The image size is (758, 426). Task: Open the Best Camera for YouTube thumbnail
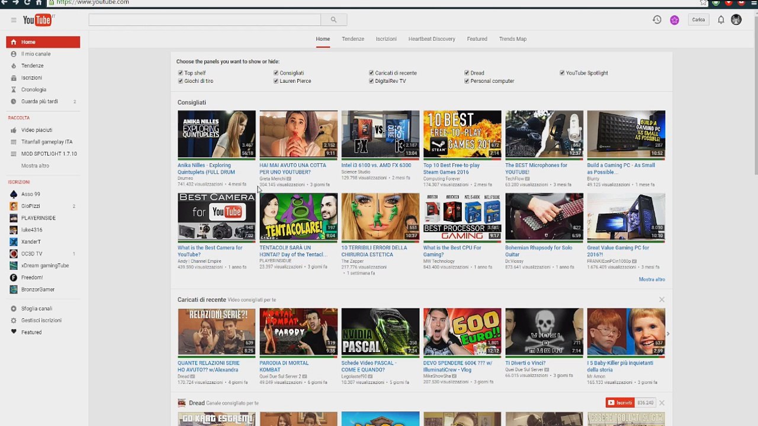(217, 217)
